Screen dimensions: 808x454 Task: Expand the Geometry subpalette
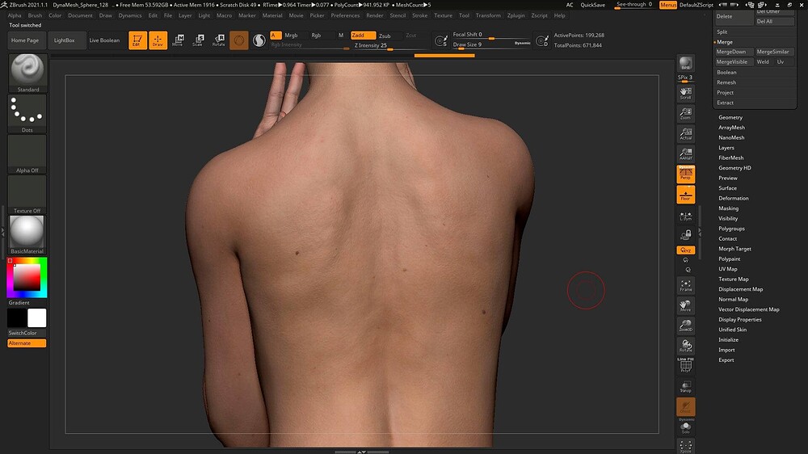(x=730, y=117)
